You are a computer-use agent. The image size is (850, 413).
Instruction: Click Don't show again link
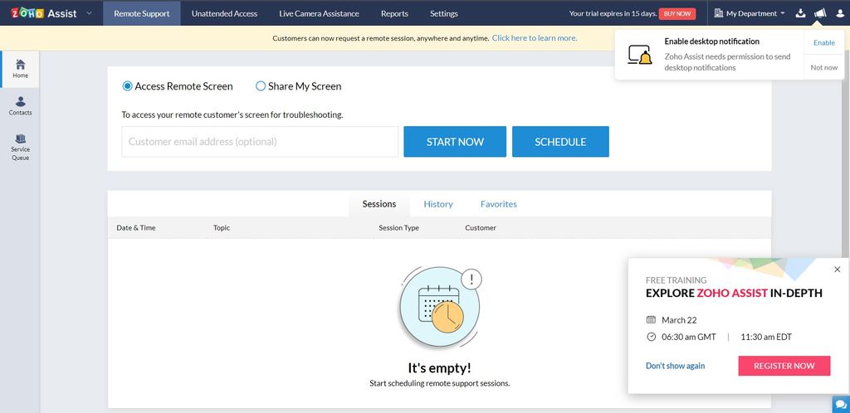675,366
